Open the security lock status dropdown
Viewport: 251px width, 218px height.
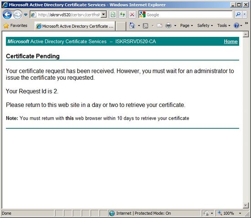click(208, 213)
